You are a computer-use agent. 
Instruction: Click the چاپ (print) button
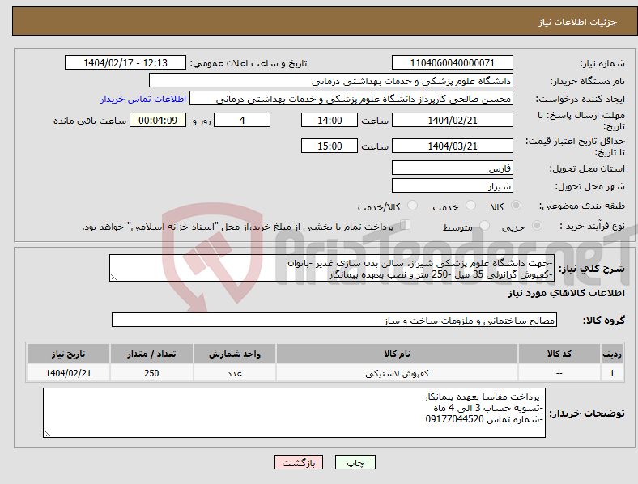(355, 462)
